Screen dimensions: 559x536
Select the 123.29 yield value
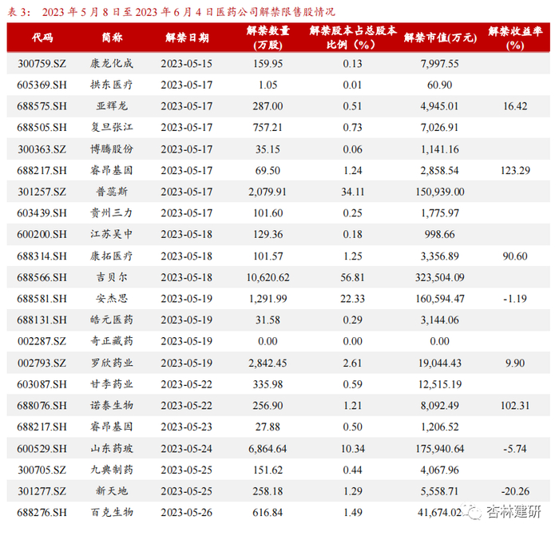pos(515,170)
